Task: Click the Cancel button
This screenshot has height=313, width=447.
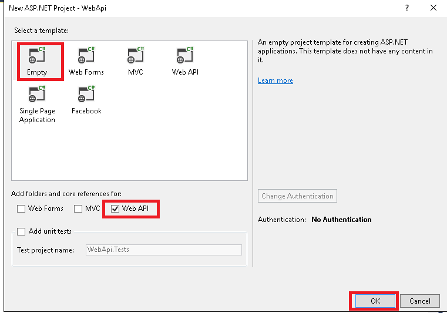Action: point(419,301)
